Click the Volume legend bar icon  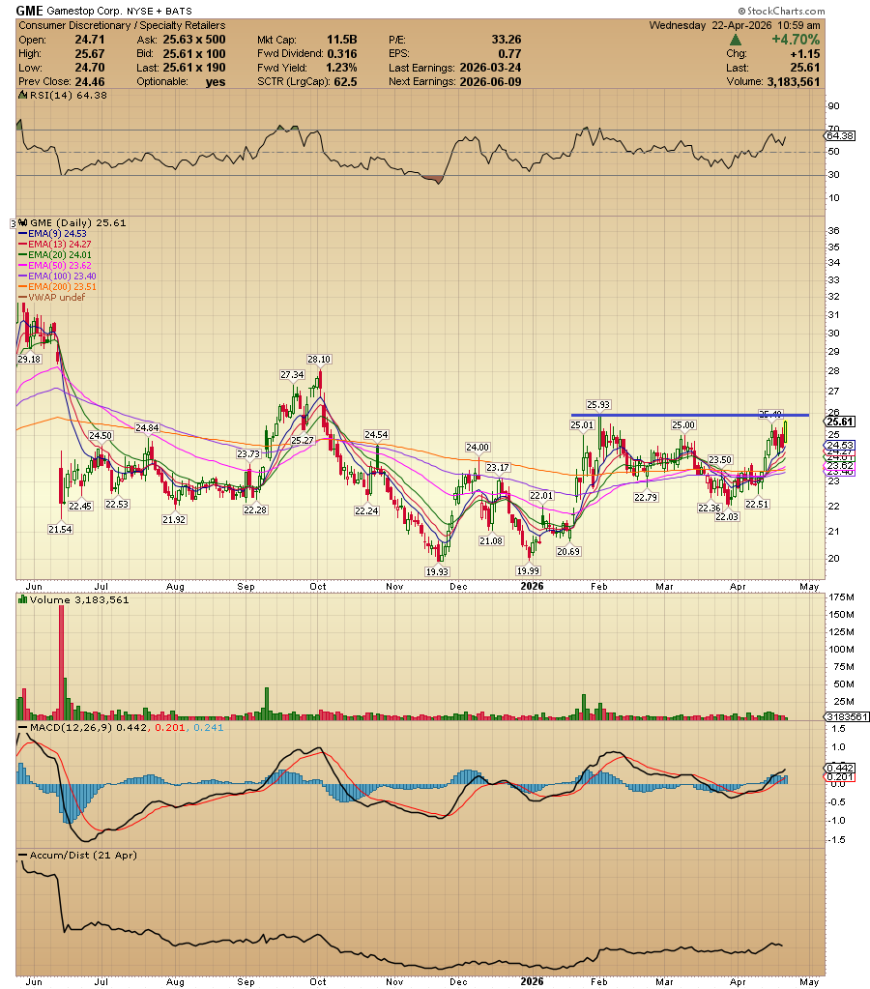[x=23, y=599]
